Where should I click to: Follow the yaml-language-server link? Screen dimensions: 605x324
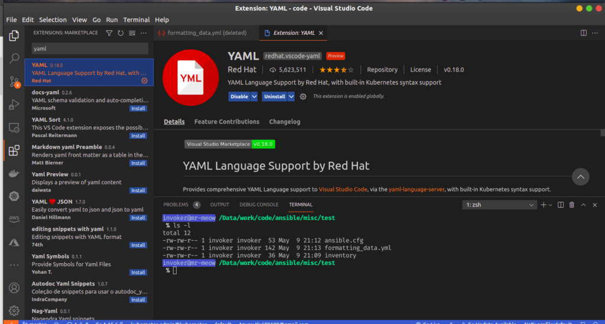point(417,190)
